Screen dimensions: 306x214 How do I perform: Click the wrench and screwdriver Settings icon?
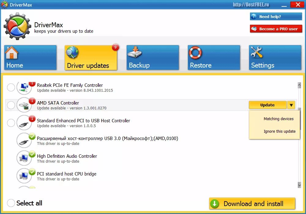[x=256, y=52]
